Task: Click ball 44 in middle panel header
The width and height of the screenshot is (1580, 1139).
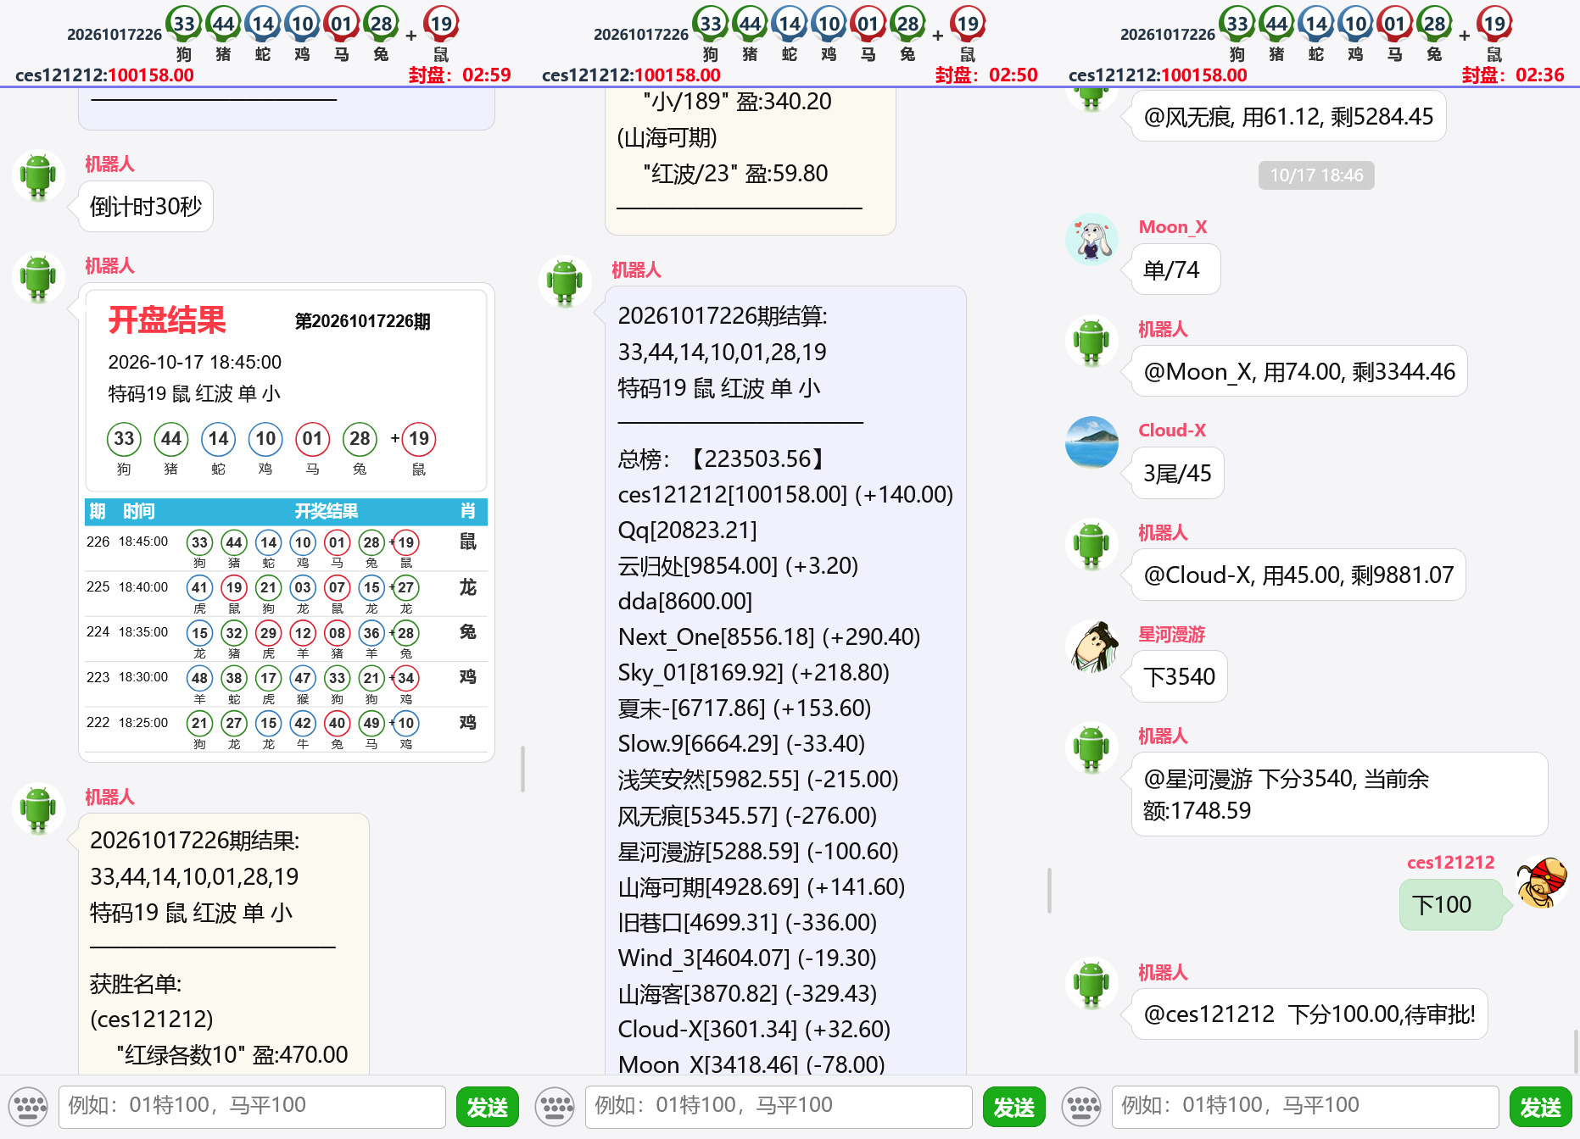Action: point(751,24)
